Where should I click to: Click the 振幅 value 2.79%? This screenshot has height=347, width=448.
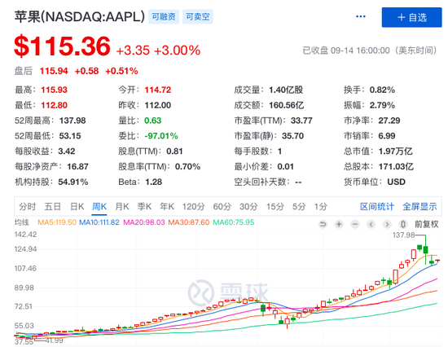[x=382, y=105]
